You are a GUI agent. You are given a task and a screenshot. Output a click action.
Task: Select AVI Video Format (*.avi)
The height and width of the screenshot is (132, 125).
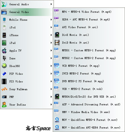click(89, 27)
